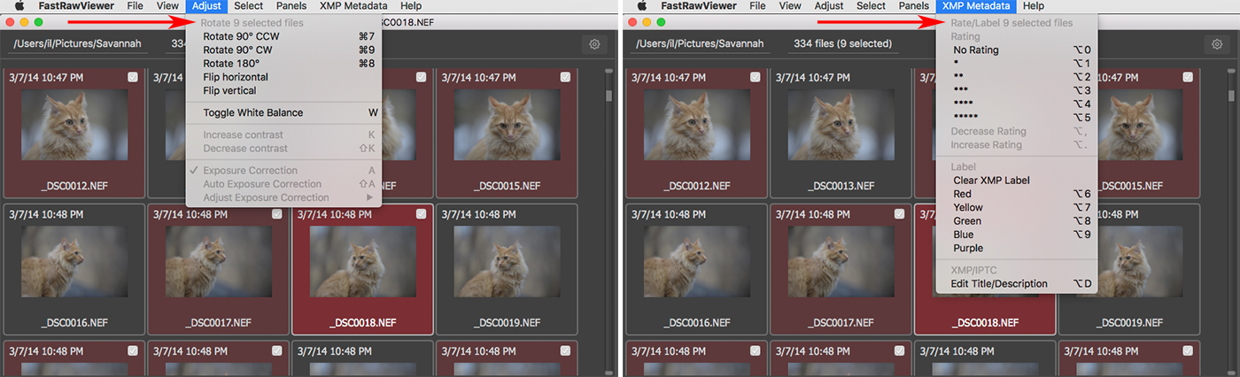
Task: Click Clear XMP Label entry
Action: 991,181
